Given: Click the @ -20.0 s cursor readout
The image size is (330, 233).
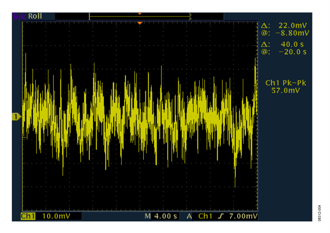Looking at the screenshot, I should [284, 52].
